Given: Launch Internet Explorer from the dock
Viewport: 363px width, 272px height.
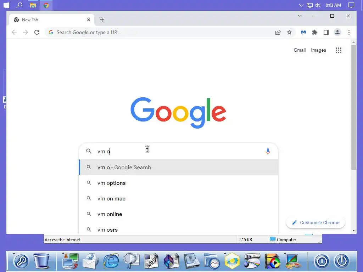Looking at the screenshot, I should pyautogui.click(x=111, y=261).
